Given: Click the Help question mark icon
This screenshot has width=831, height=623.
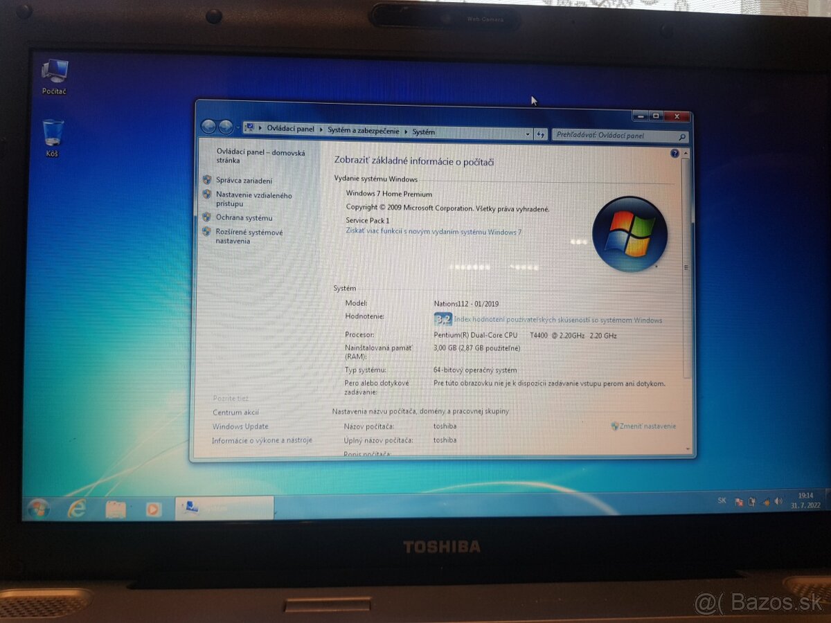Looking at the screenshot, I should coord(674,153).
